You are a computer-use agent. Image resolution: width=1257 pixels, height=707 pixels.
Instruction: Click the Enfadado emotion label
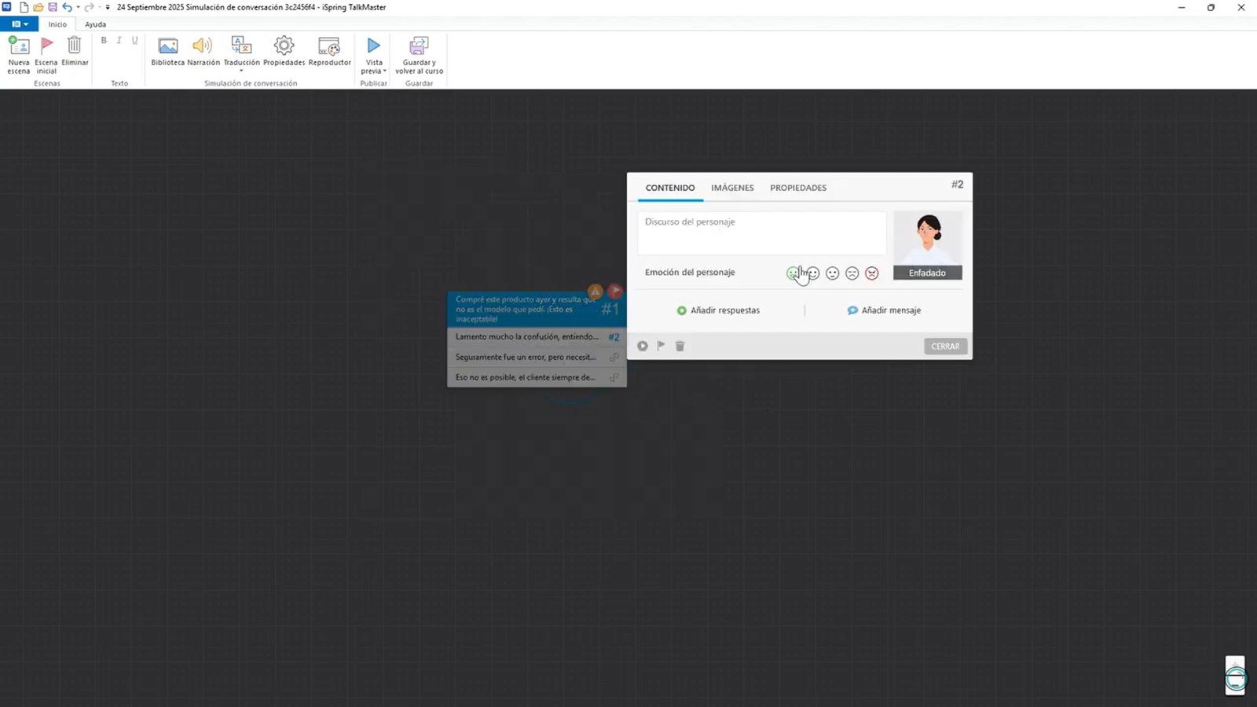click(x=928, y=273)
